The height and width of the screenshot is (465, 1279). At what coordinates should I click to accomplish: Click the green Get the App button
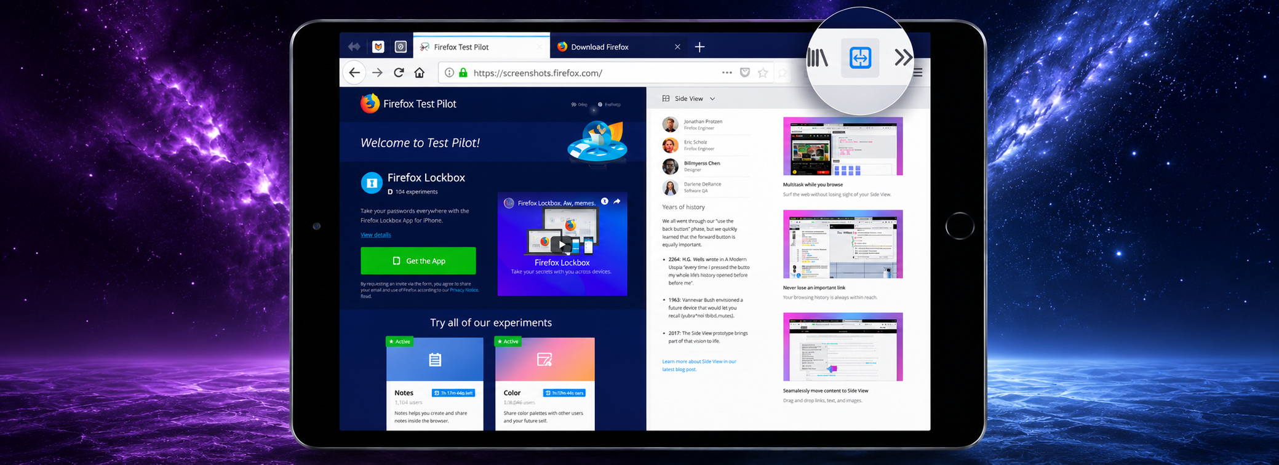(418, 261)
